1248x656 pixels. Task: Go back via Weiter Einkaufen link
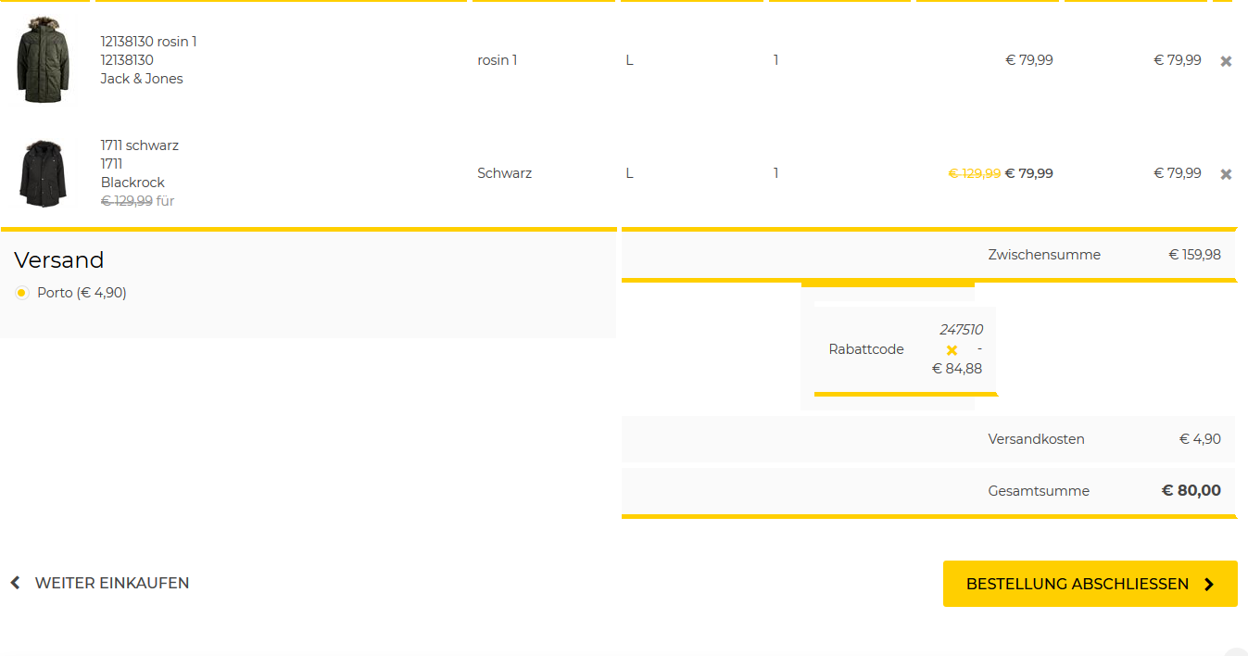[x=111, y=583]
